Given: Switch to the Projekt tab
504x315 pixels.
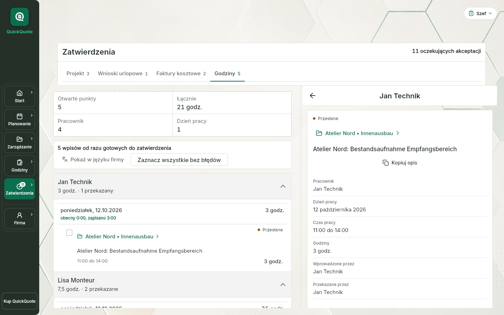Looking at the screenshot, I should pyautogui.click(x=78, y=73).
